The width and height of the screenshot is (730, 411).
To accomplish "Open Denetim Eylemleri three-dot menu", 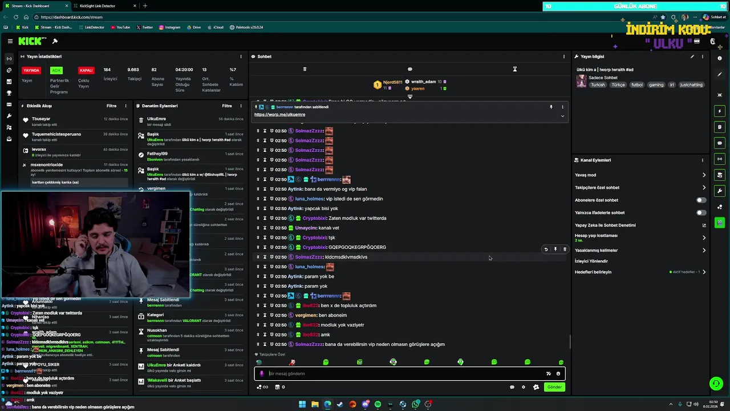I will [241, 106].
